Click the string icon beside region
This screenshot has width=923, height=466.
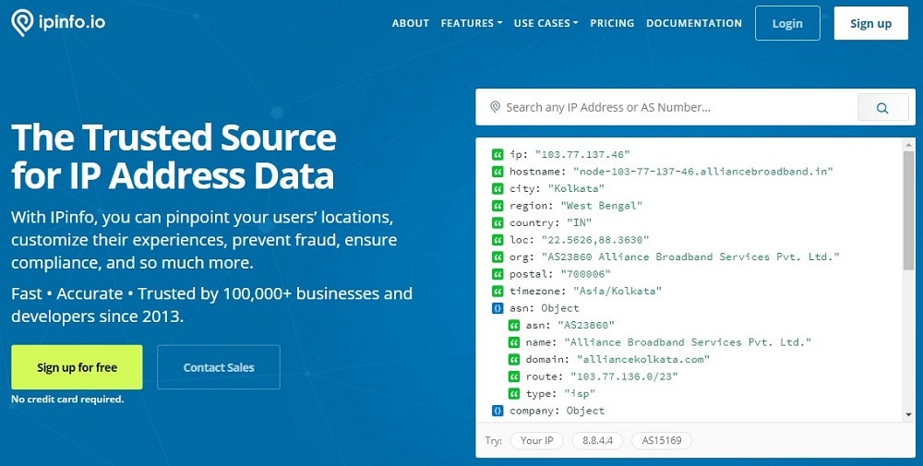(x=498, y=206)
